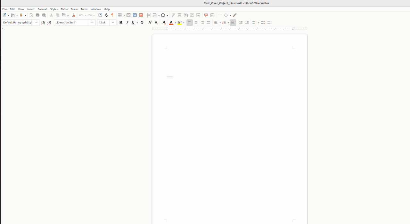
Task: Click the Save document icon
Action: [x=21, y=15]
